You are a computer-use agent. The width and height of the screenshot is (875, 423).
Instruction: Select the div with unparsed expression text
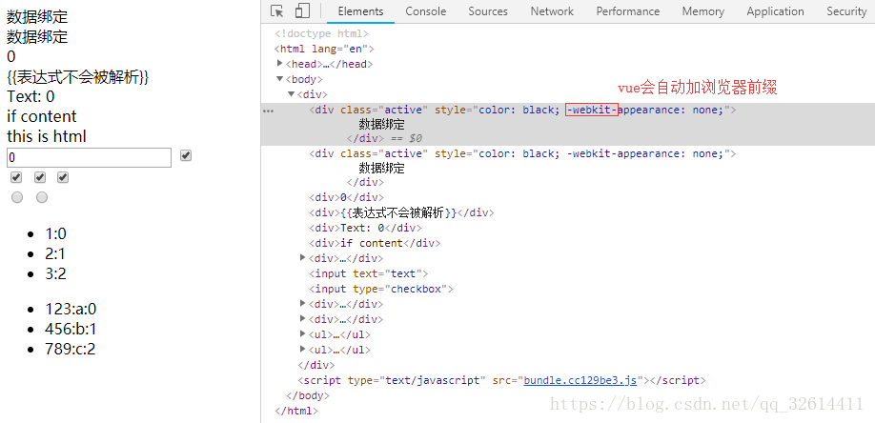402,212
